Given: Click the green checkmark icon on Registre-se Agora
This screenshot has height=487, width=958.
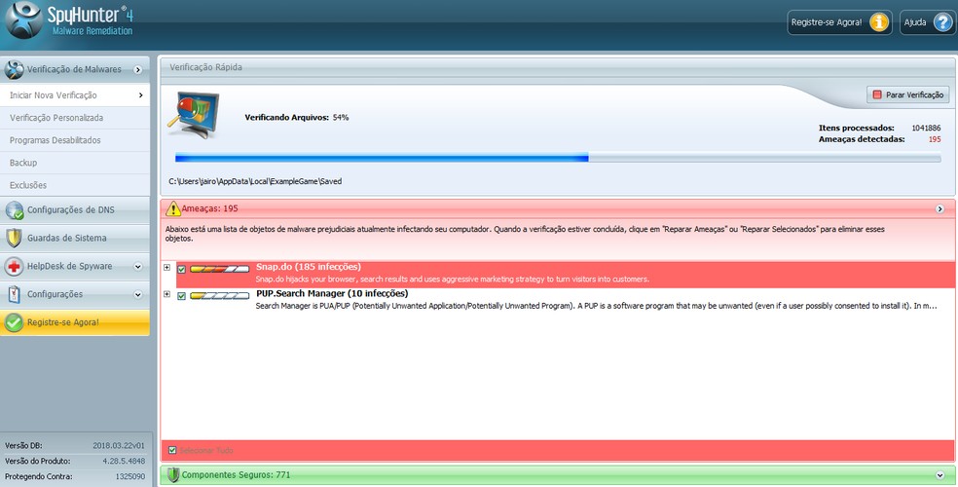Looking at the screenshot, I should click(x=14, y=322).
